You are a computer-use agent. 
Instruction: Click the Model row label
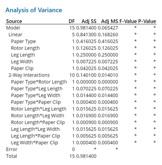point(13,28)
